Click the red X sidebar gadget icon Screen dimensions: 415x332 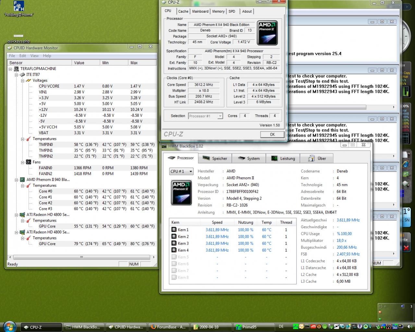click(406, 248)
